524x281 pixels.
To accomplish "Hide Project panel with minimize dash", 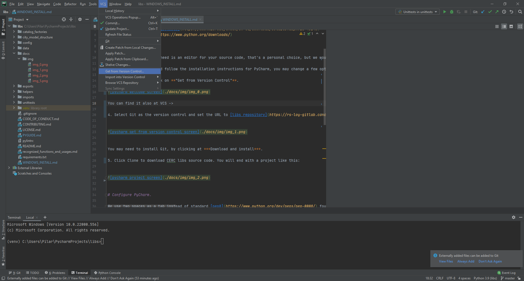I will [x=87, y=19].
